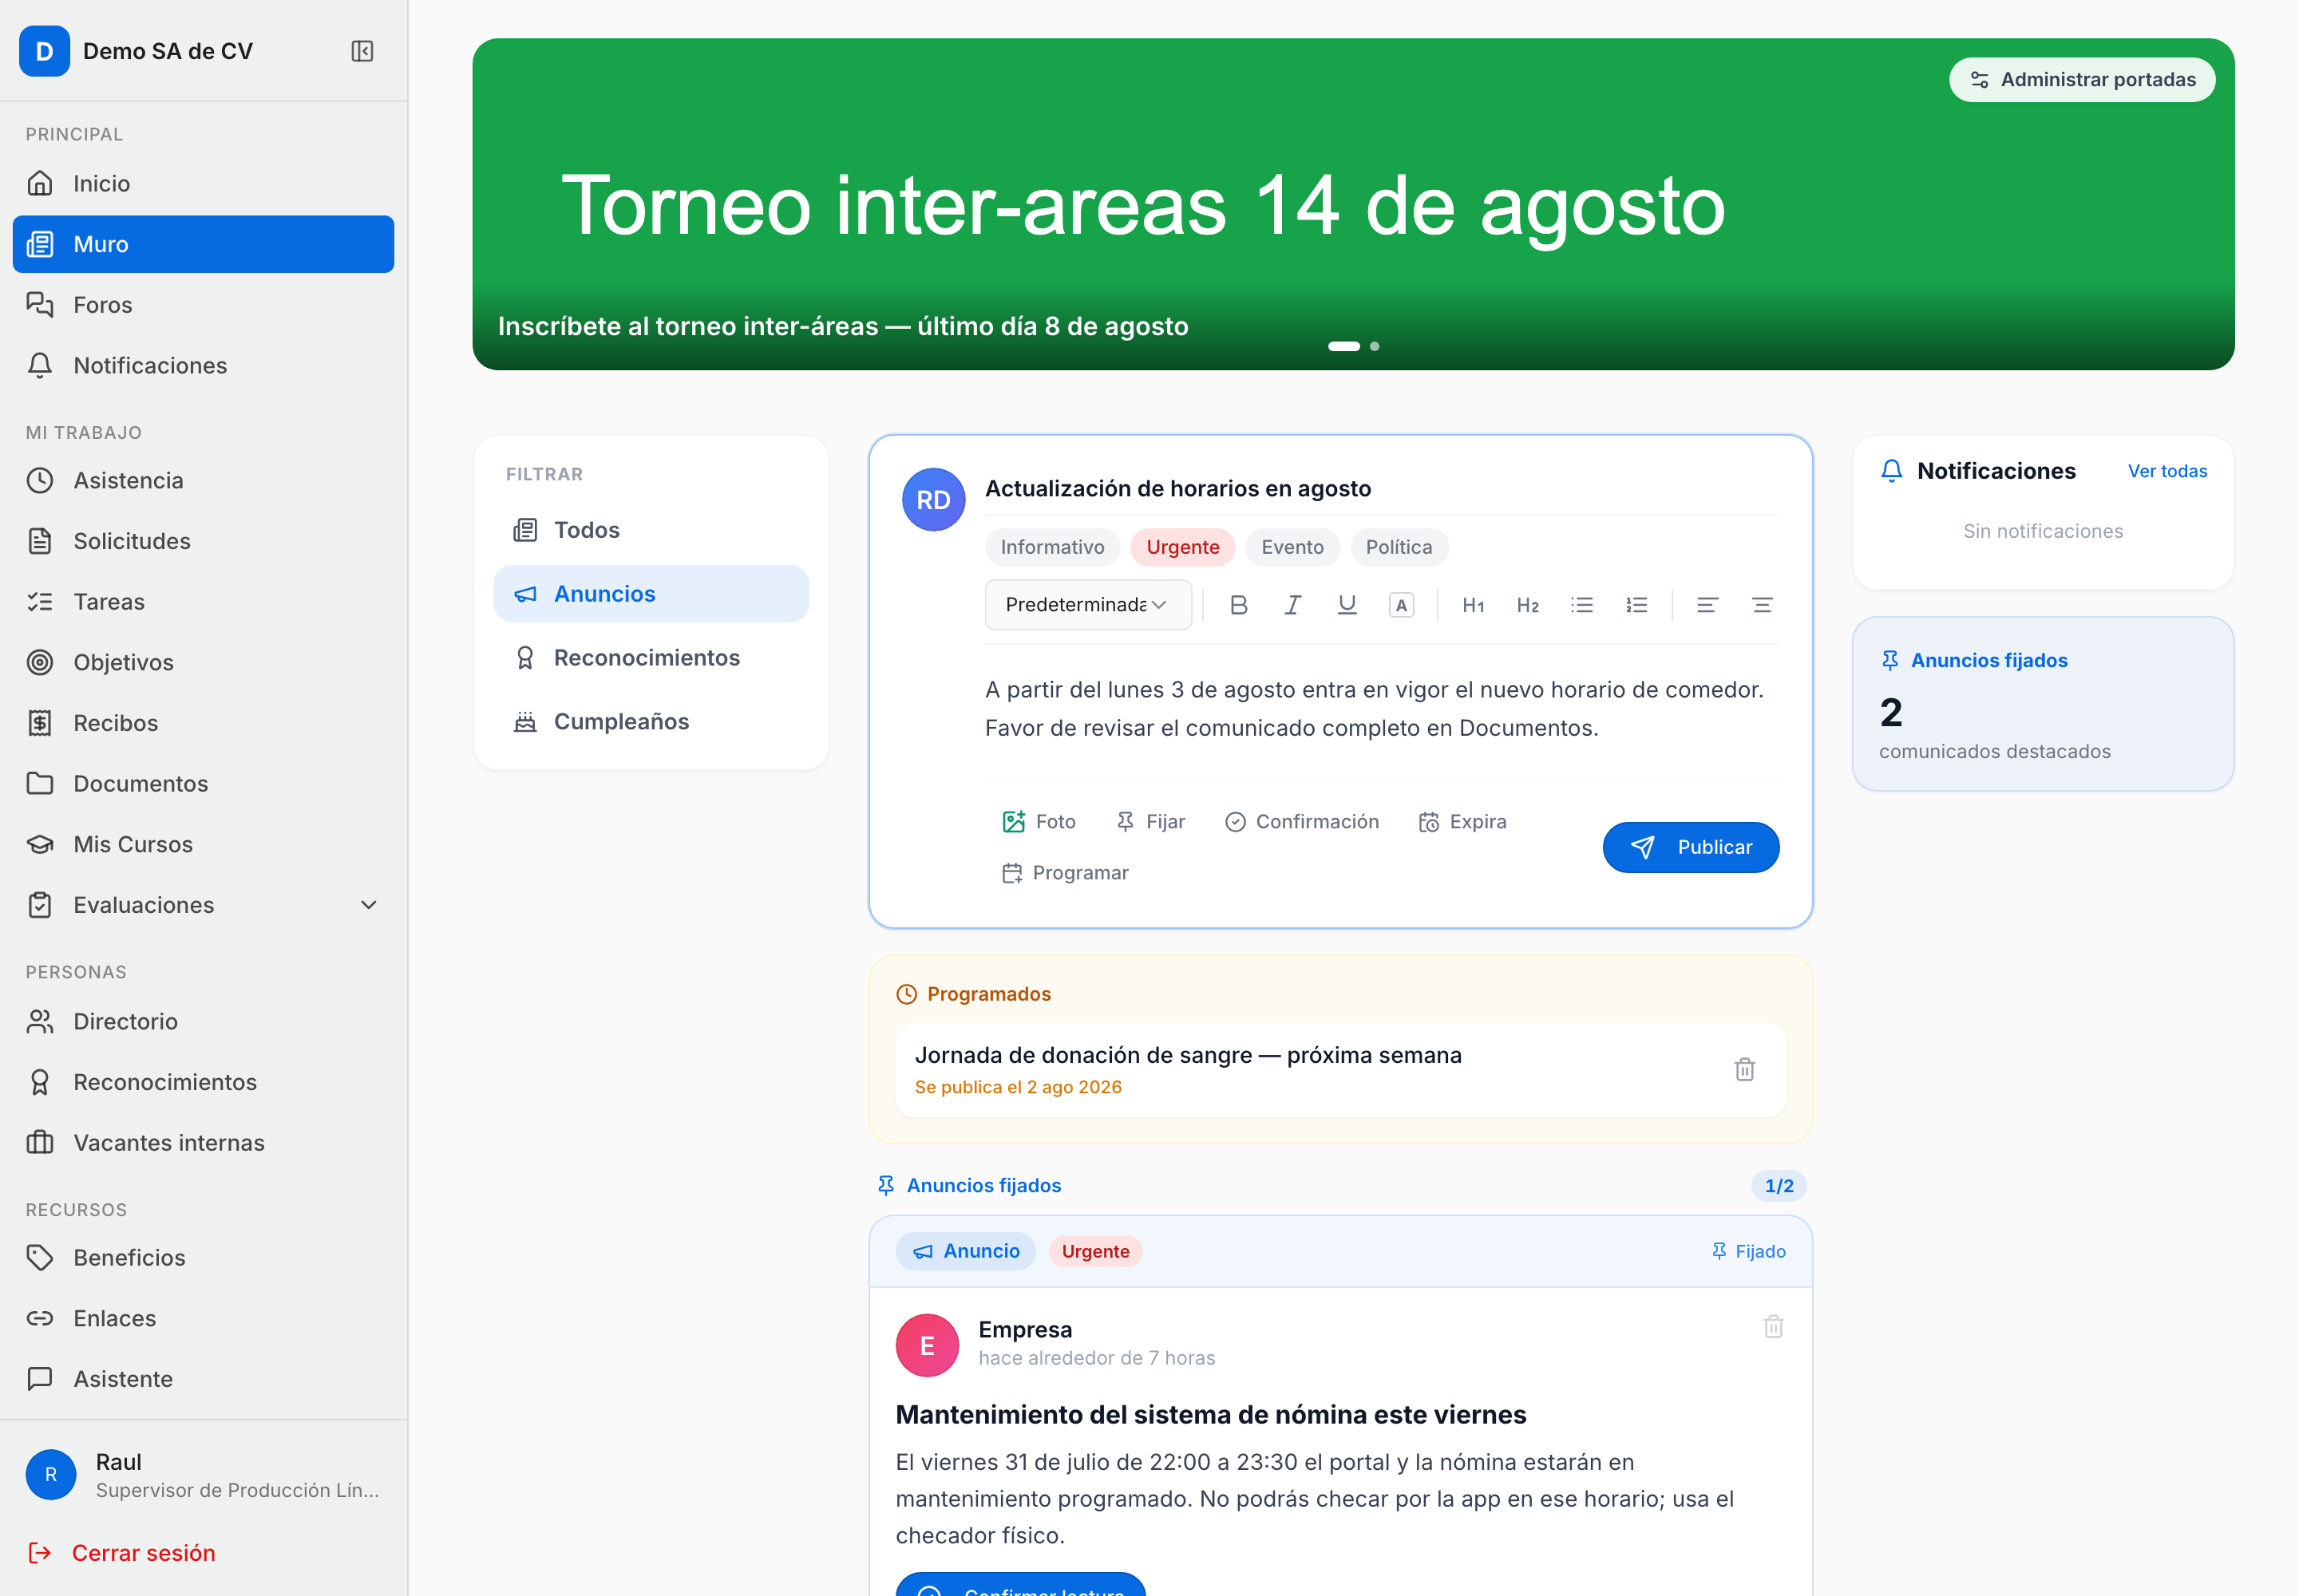Select the Política tag
Screen dimensions: 2299x1596
click(x=1399, y=547)
